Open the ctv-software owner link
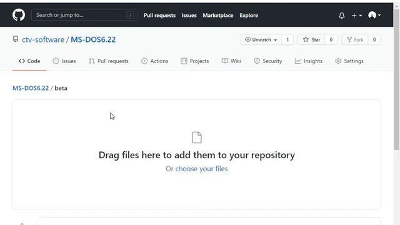Screen dimensions: 400x225 point(43,39)
